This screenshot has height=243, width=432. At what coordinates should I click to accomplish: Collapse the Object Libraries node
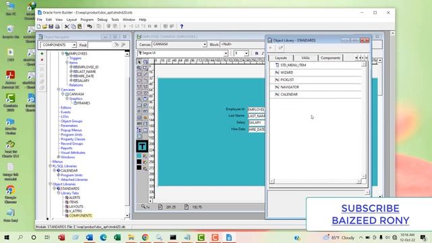click(x=50, y=184)
